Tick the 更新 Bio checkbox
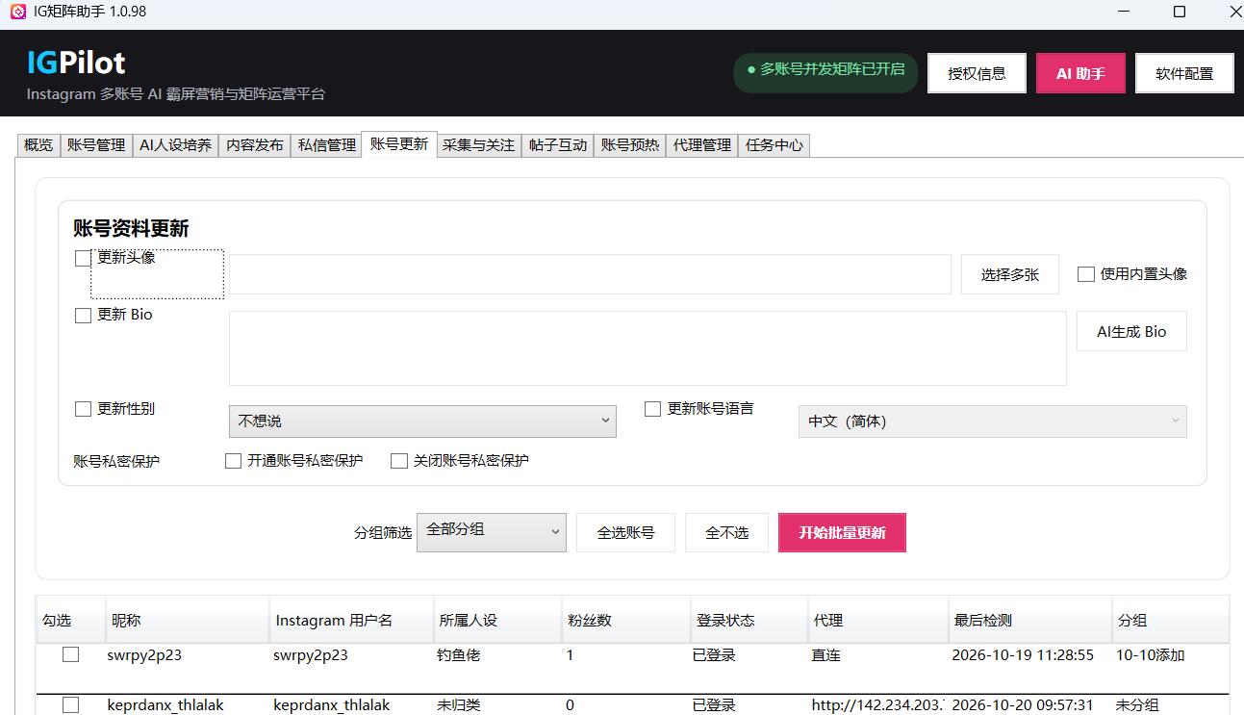The height and width of the screenshot is (715, 1244). pyautogui.click(x=83, y=315)
